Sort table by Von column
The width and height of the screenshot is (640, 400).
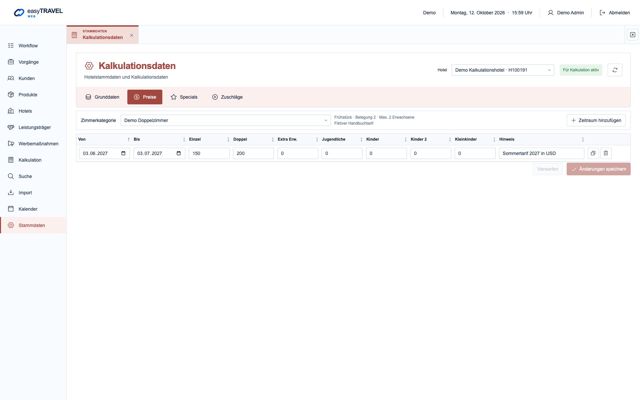point(104,139)
